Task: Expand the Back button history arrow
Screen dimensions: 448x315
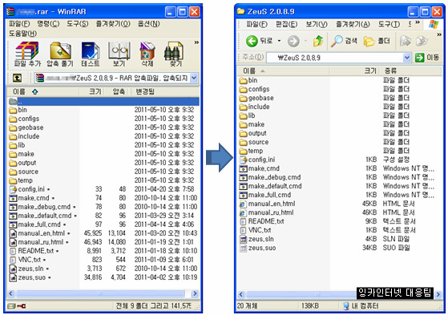Action: pos(279,41)
